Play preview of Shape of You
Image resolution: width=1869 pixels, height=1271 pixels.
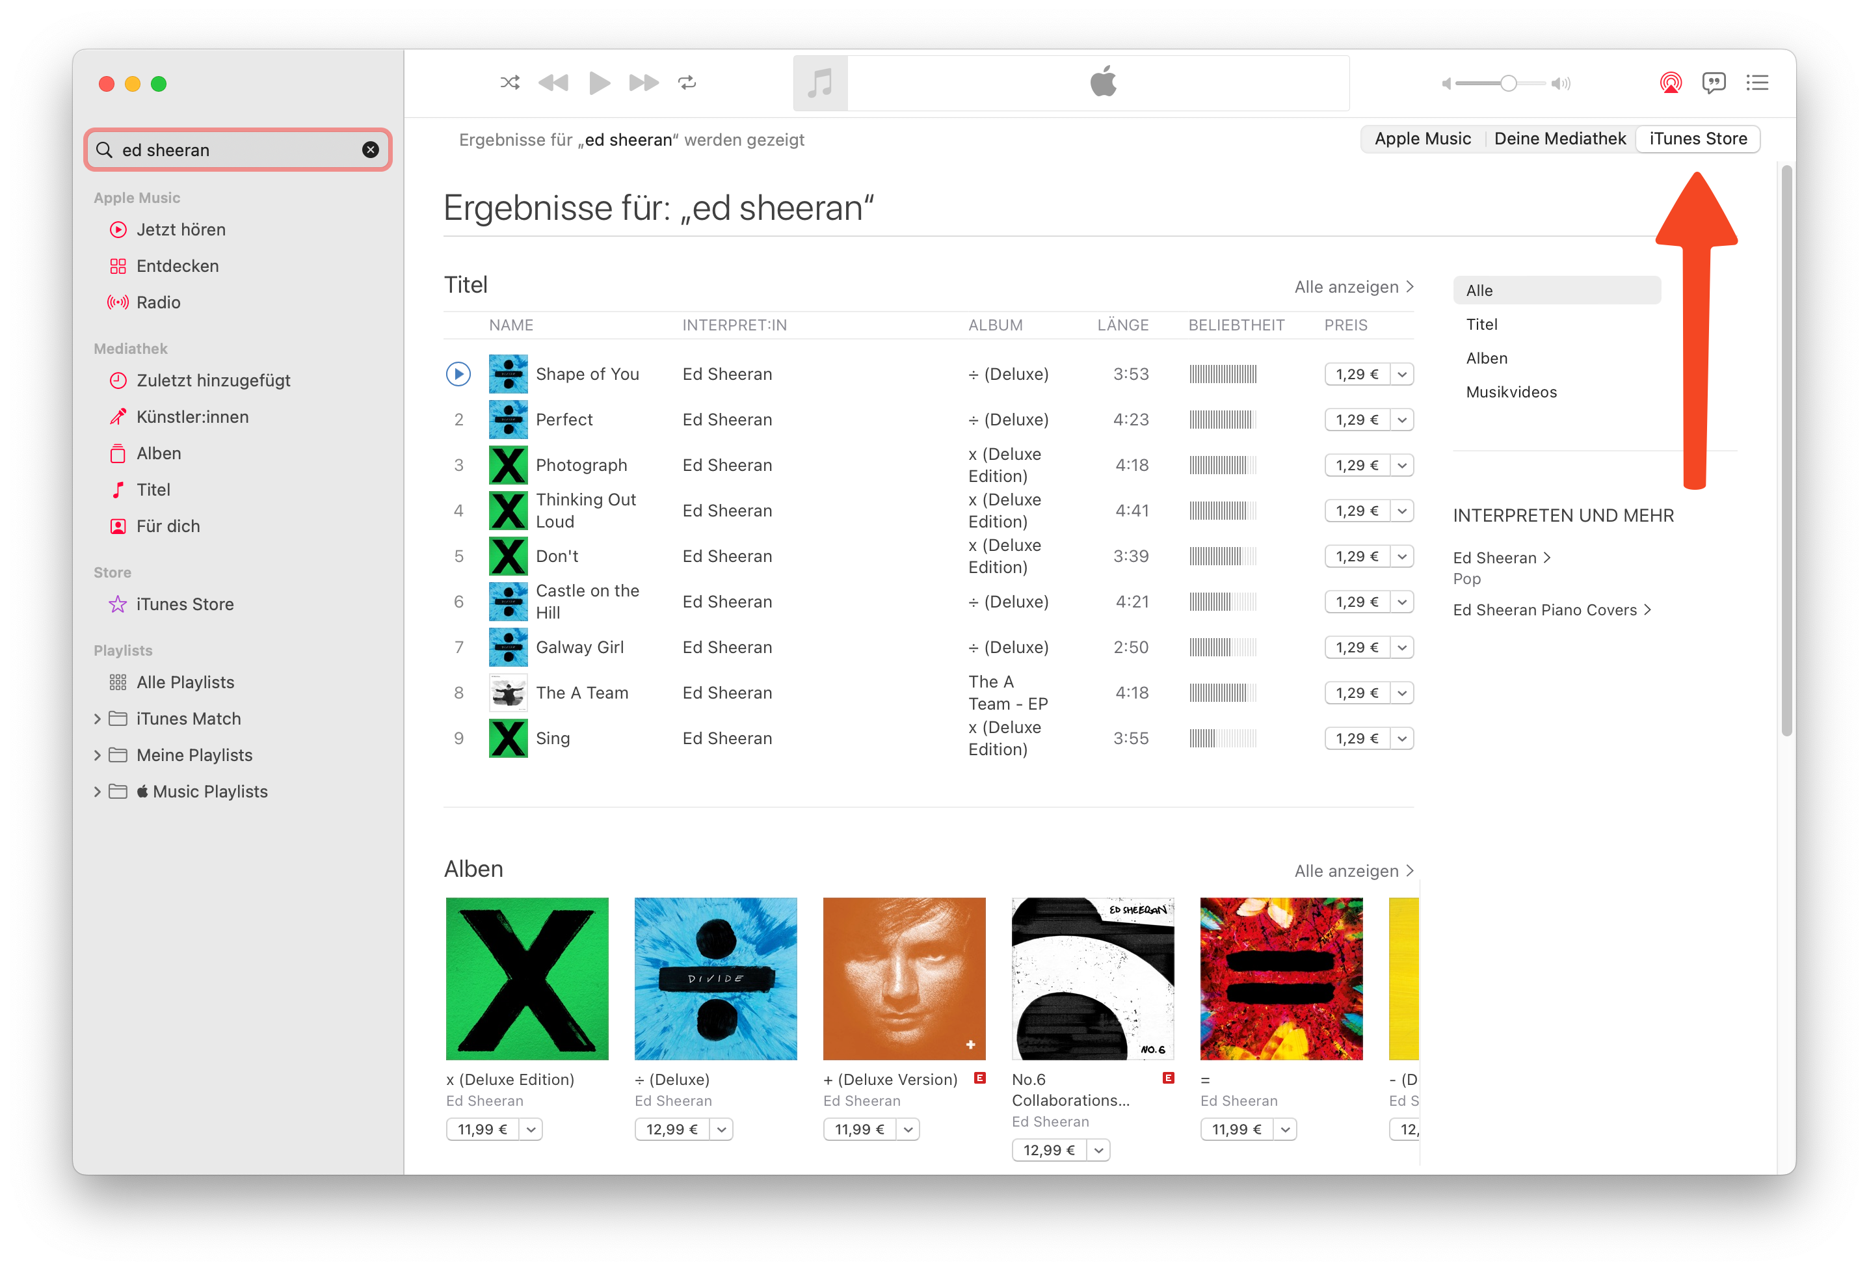(x=458, y=374)
